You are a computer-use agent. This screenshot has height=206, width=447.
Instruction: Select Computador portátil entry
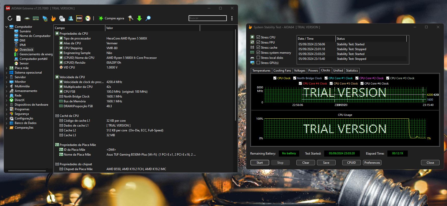33,59
